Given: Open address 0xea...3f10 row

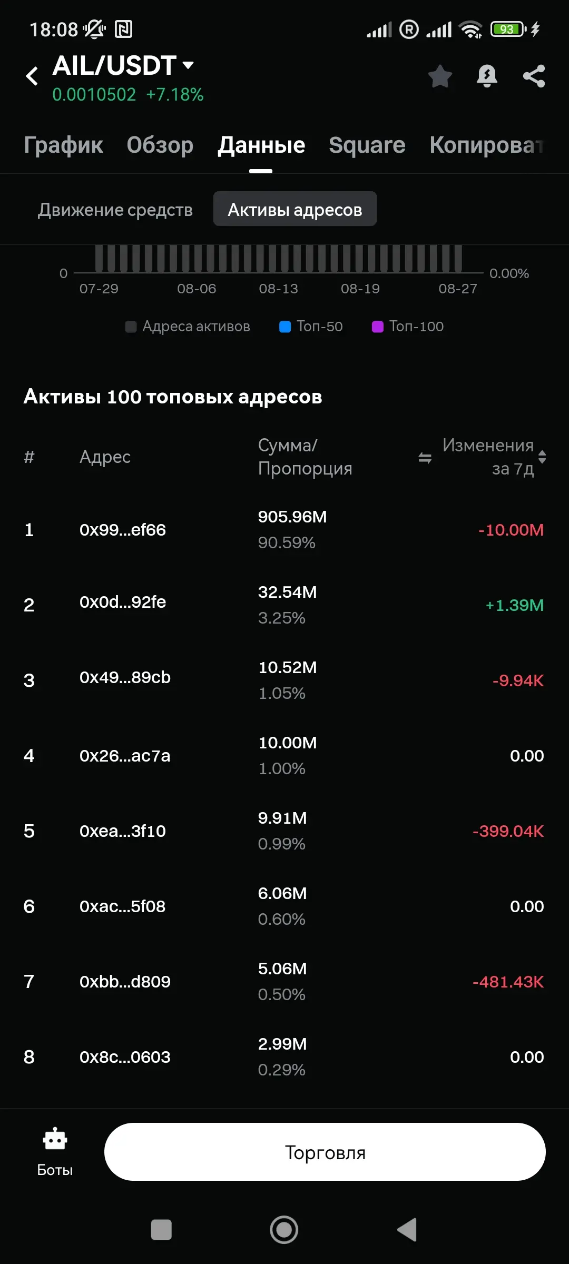Looking at the screenshot, I should (x=284, y=831).
